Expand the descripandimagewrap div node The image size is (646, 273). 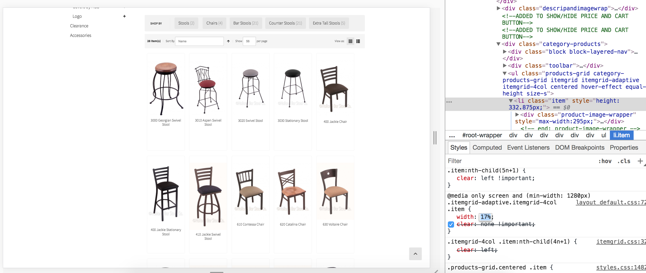pyautogui.click(x=498, y=8)
